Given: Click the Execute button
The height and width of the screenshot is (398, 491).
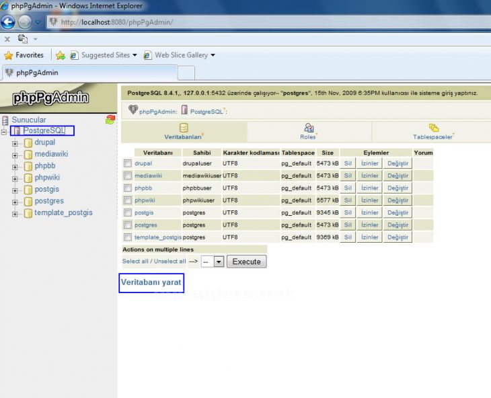Looking at the screenshot, I should [246, 262].
